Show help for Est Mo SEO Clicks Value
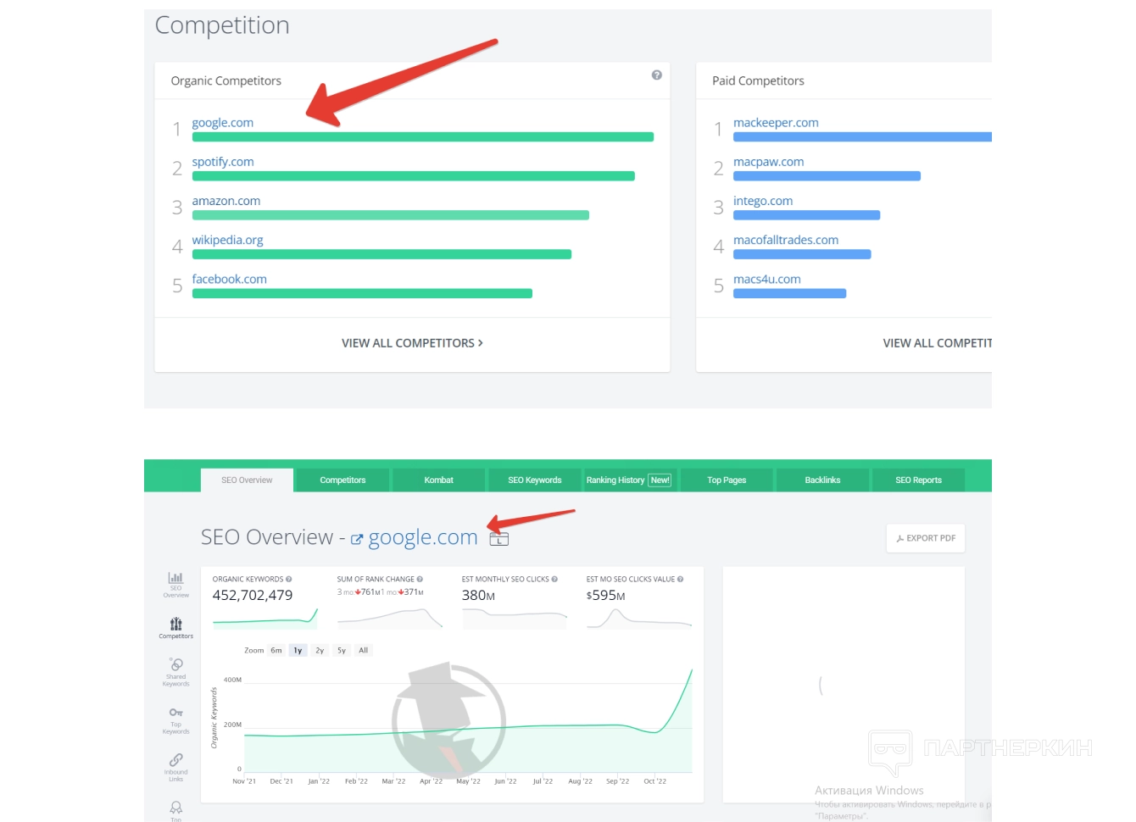This screenshot has height=822, width=1136. [x=680, y=580]
